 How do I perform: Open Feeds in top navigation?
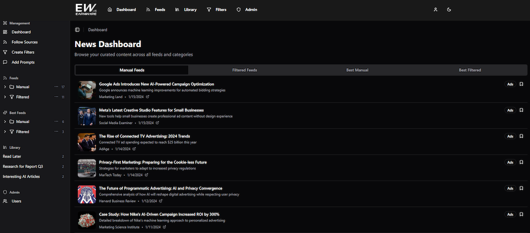(156, 10)
